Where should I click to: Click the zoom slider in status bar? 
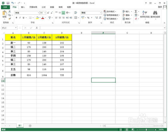pyautogui.click(x=146, y=130)
